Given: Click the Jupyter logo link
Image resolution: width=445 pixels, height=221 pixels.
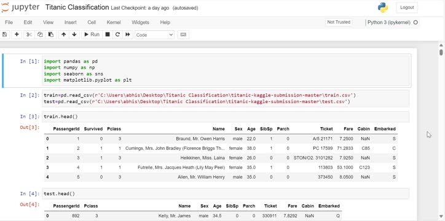Looking at the screenshot, I should tap(20, 7).
